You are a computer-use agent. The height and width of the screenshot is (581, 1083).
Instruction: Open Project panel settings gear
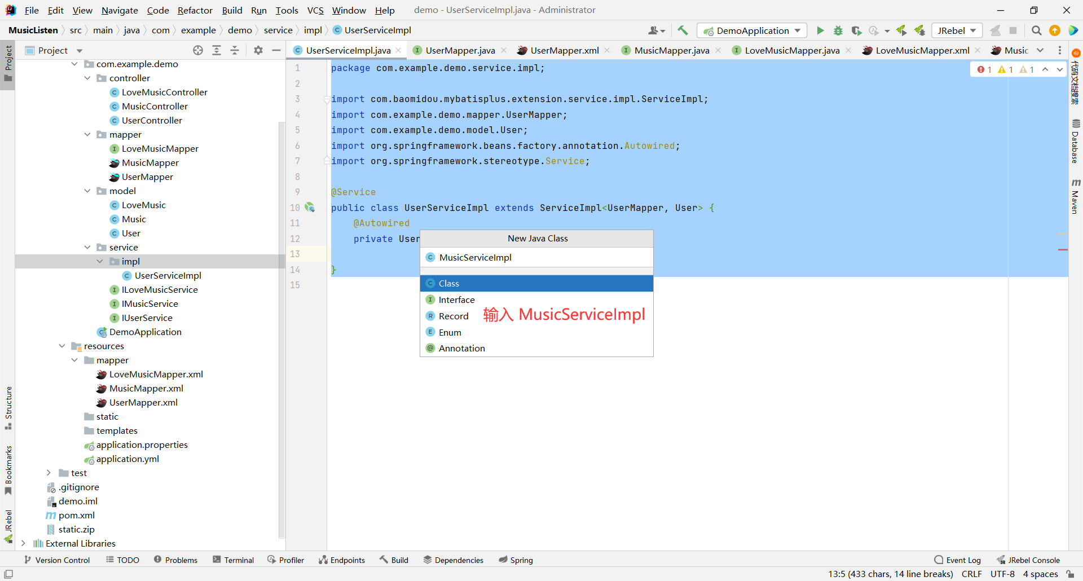[258, 50]
